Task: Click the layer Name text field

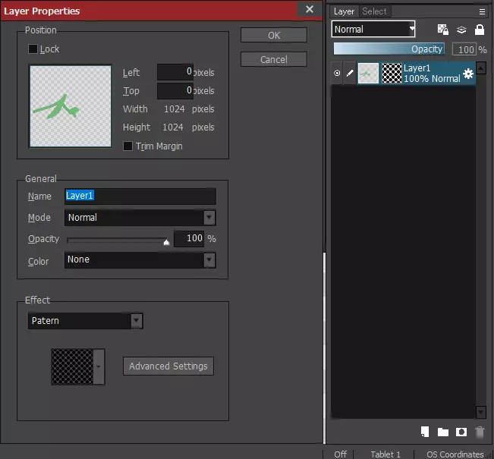Action: 140,196
